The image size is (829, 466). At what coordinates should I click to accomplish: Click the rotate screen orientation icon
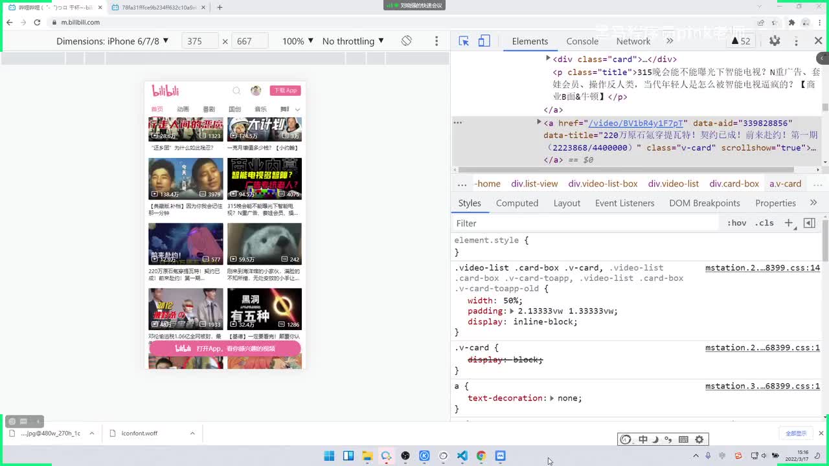tap(406, 41)
